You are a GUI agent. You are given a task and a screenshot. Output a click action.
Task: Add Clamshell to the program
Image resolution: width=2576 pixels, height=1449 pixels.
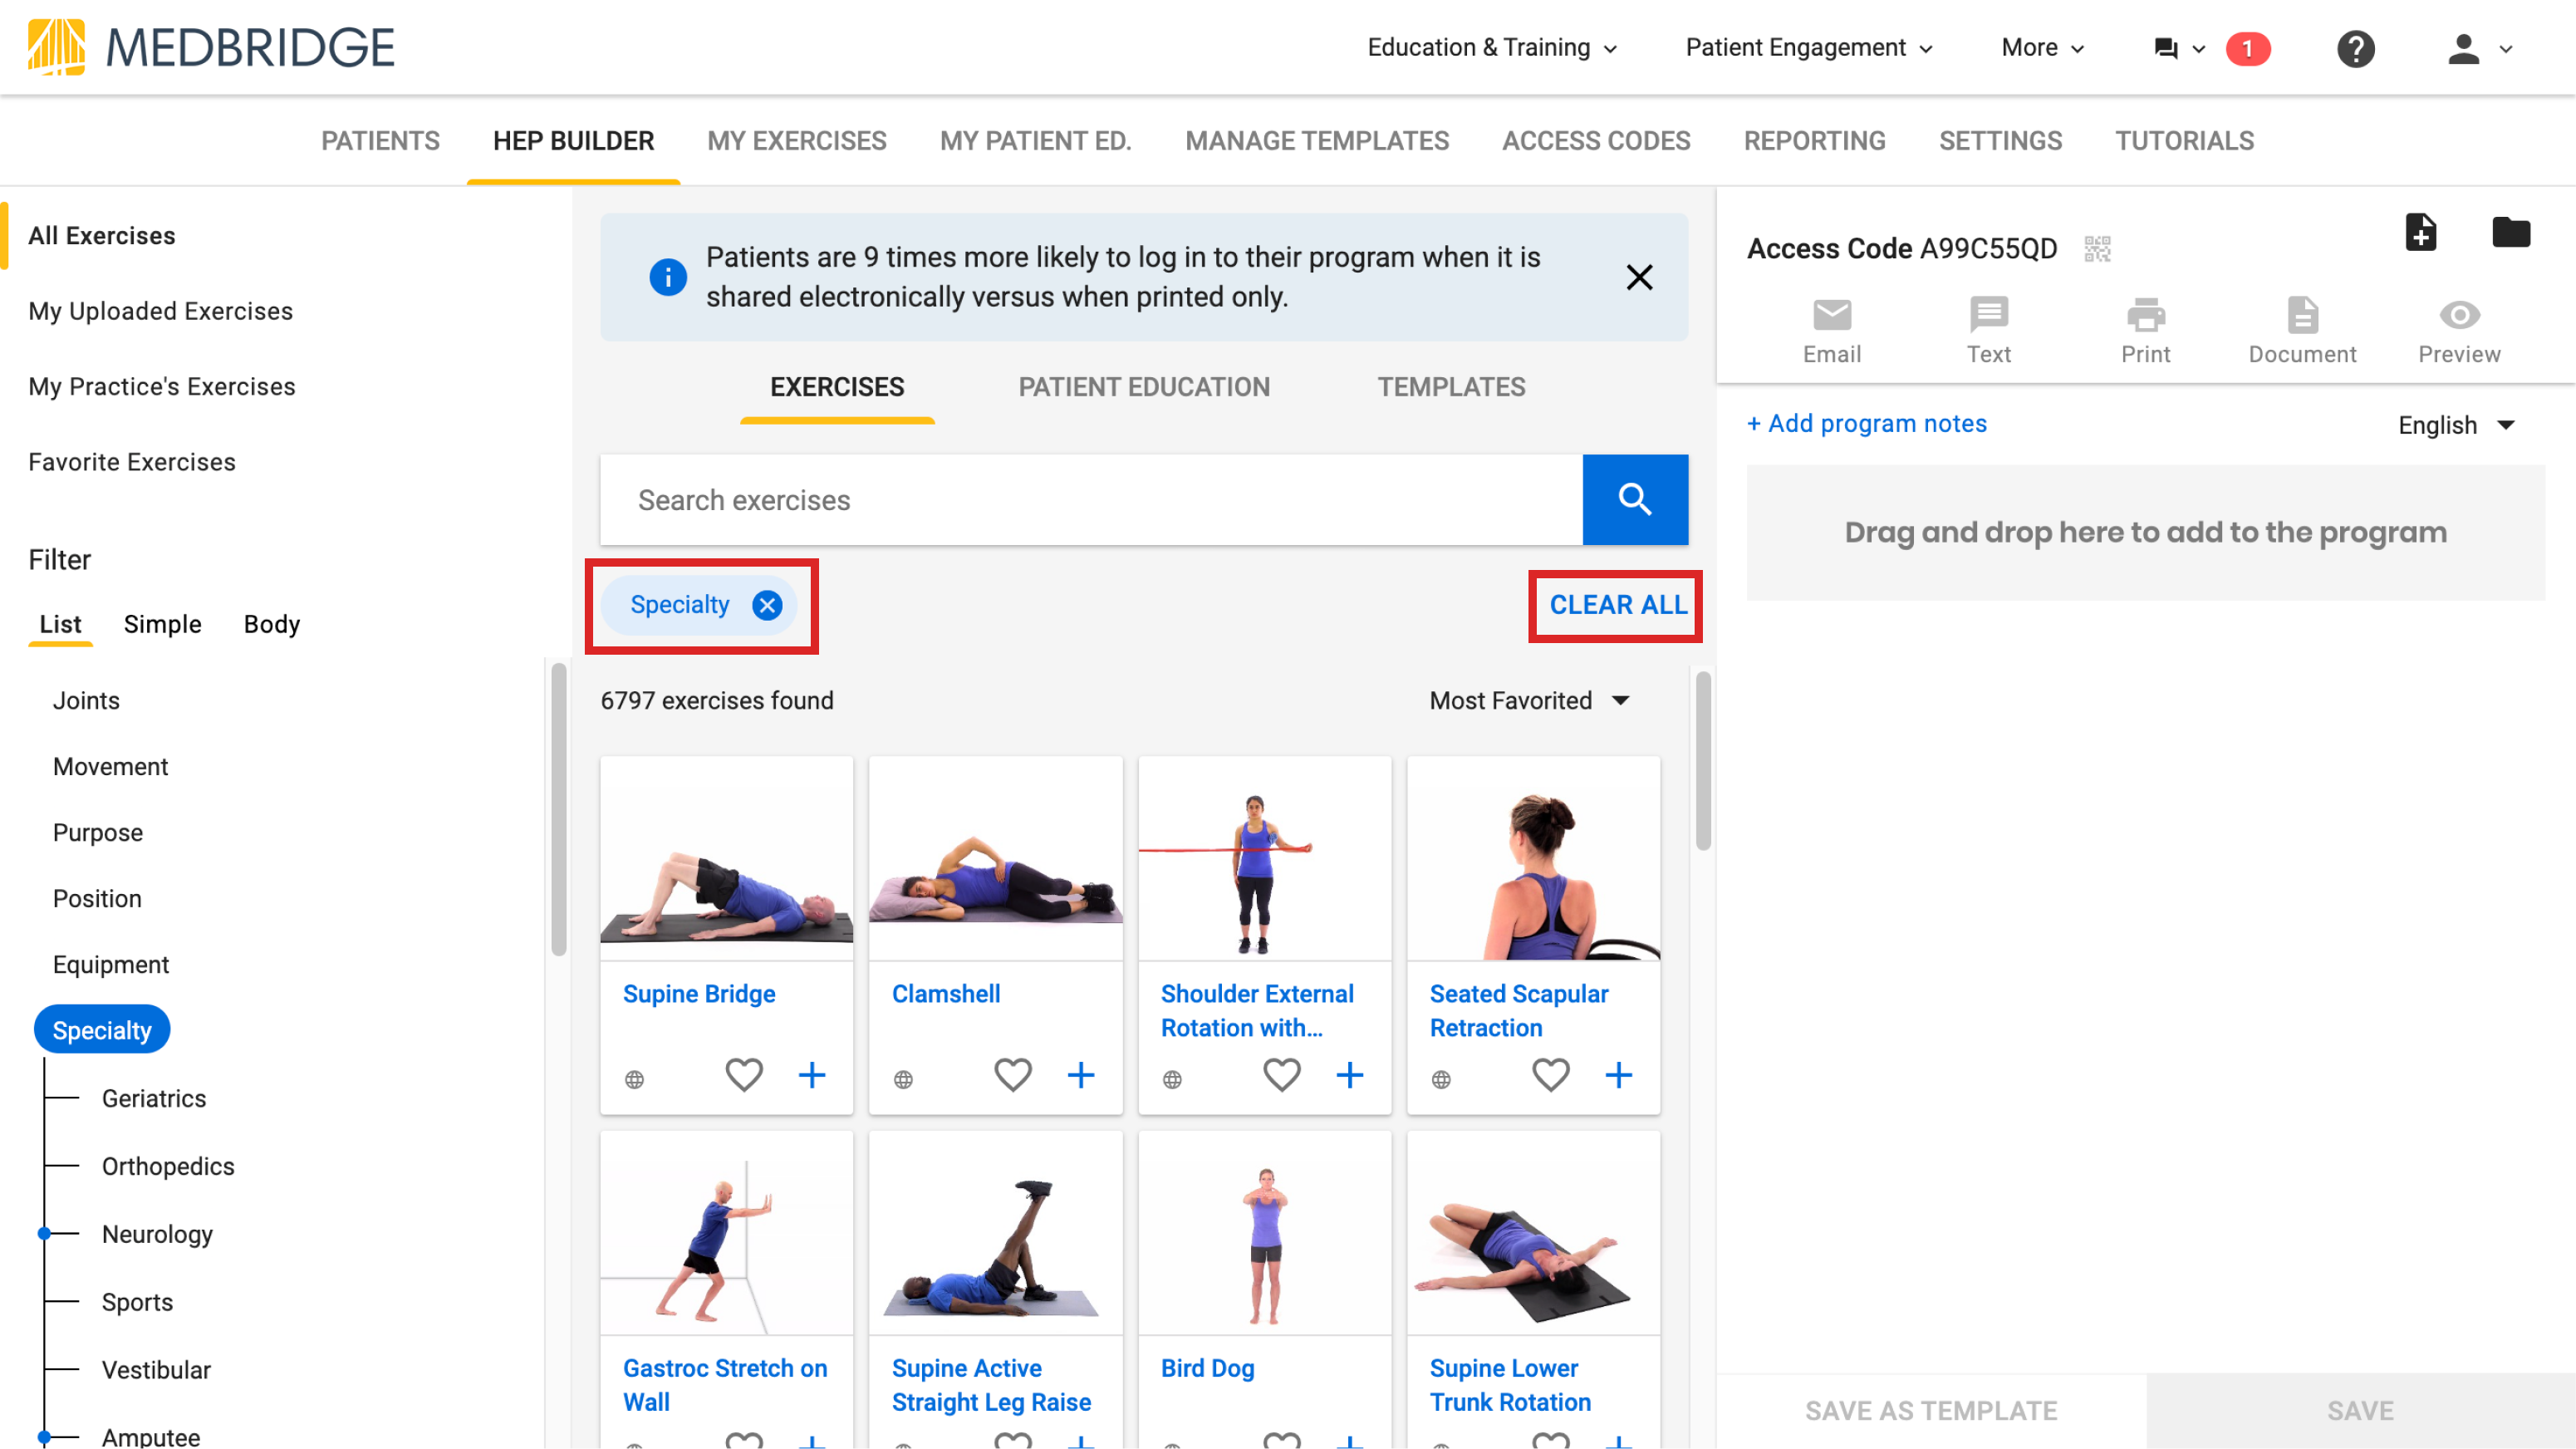tap(1081, 1075)
